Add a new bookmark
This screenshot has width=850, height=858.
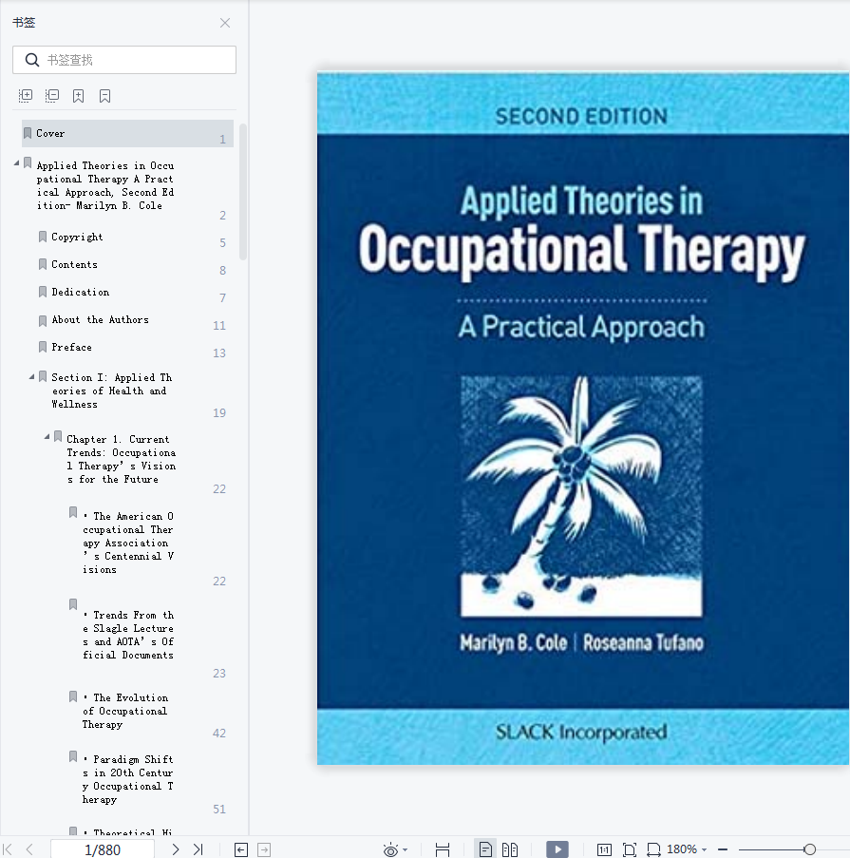tap(78, 96)
